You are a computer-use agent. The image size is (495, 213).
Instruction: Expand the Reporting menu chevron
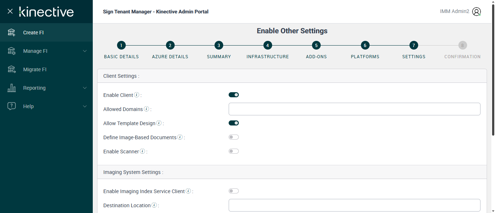click(x=85, y=88)
